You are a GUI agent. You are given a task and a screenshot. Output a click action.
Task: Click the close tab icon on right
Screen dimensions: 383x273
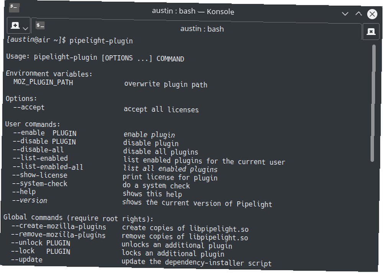371,31
